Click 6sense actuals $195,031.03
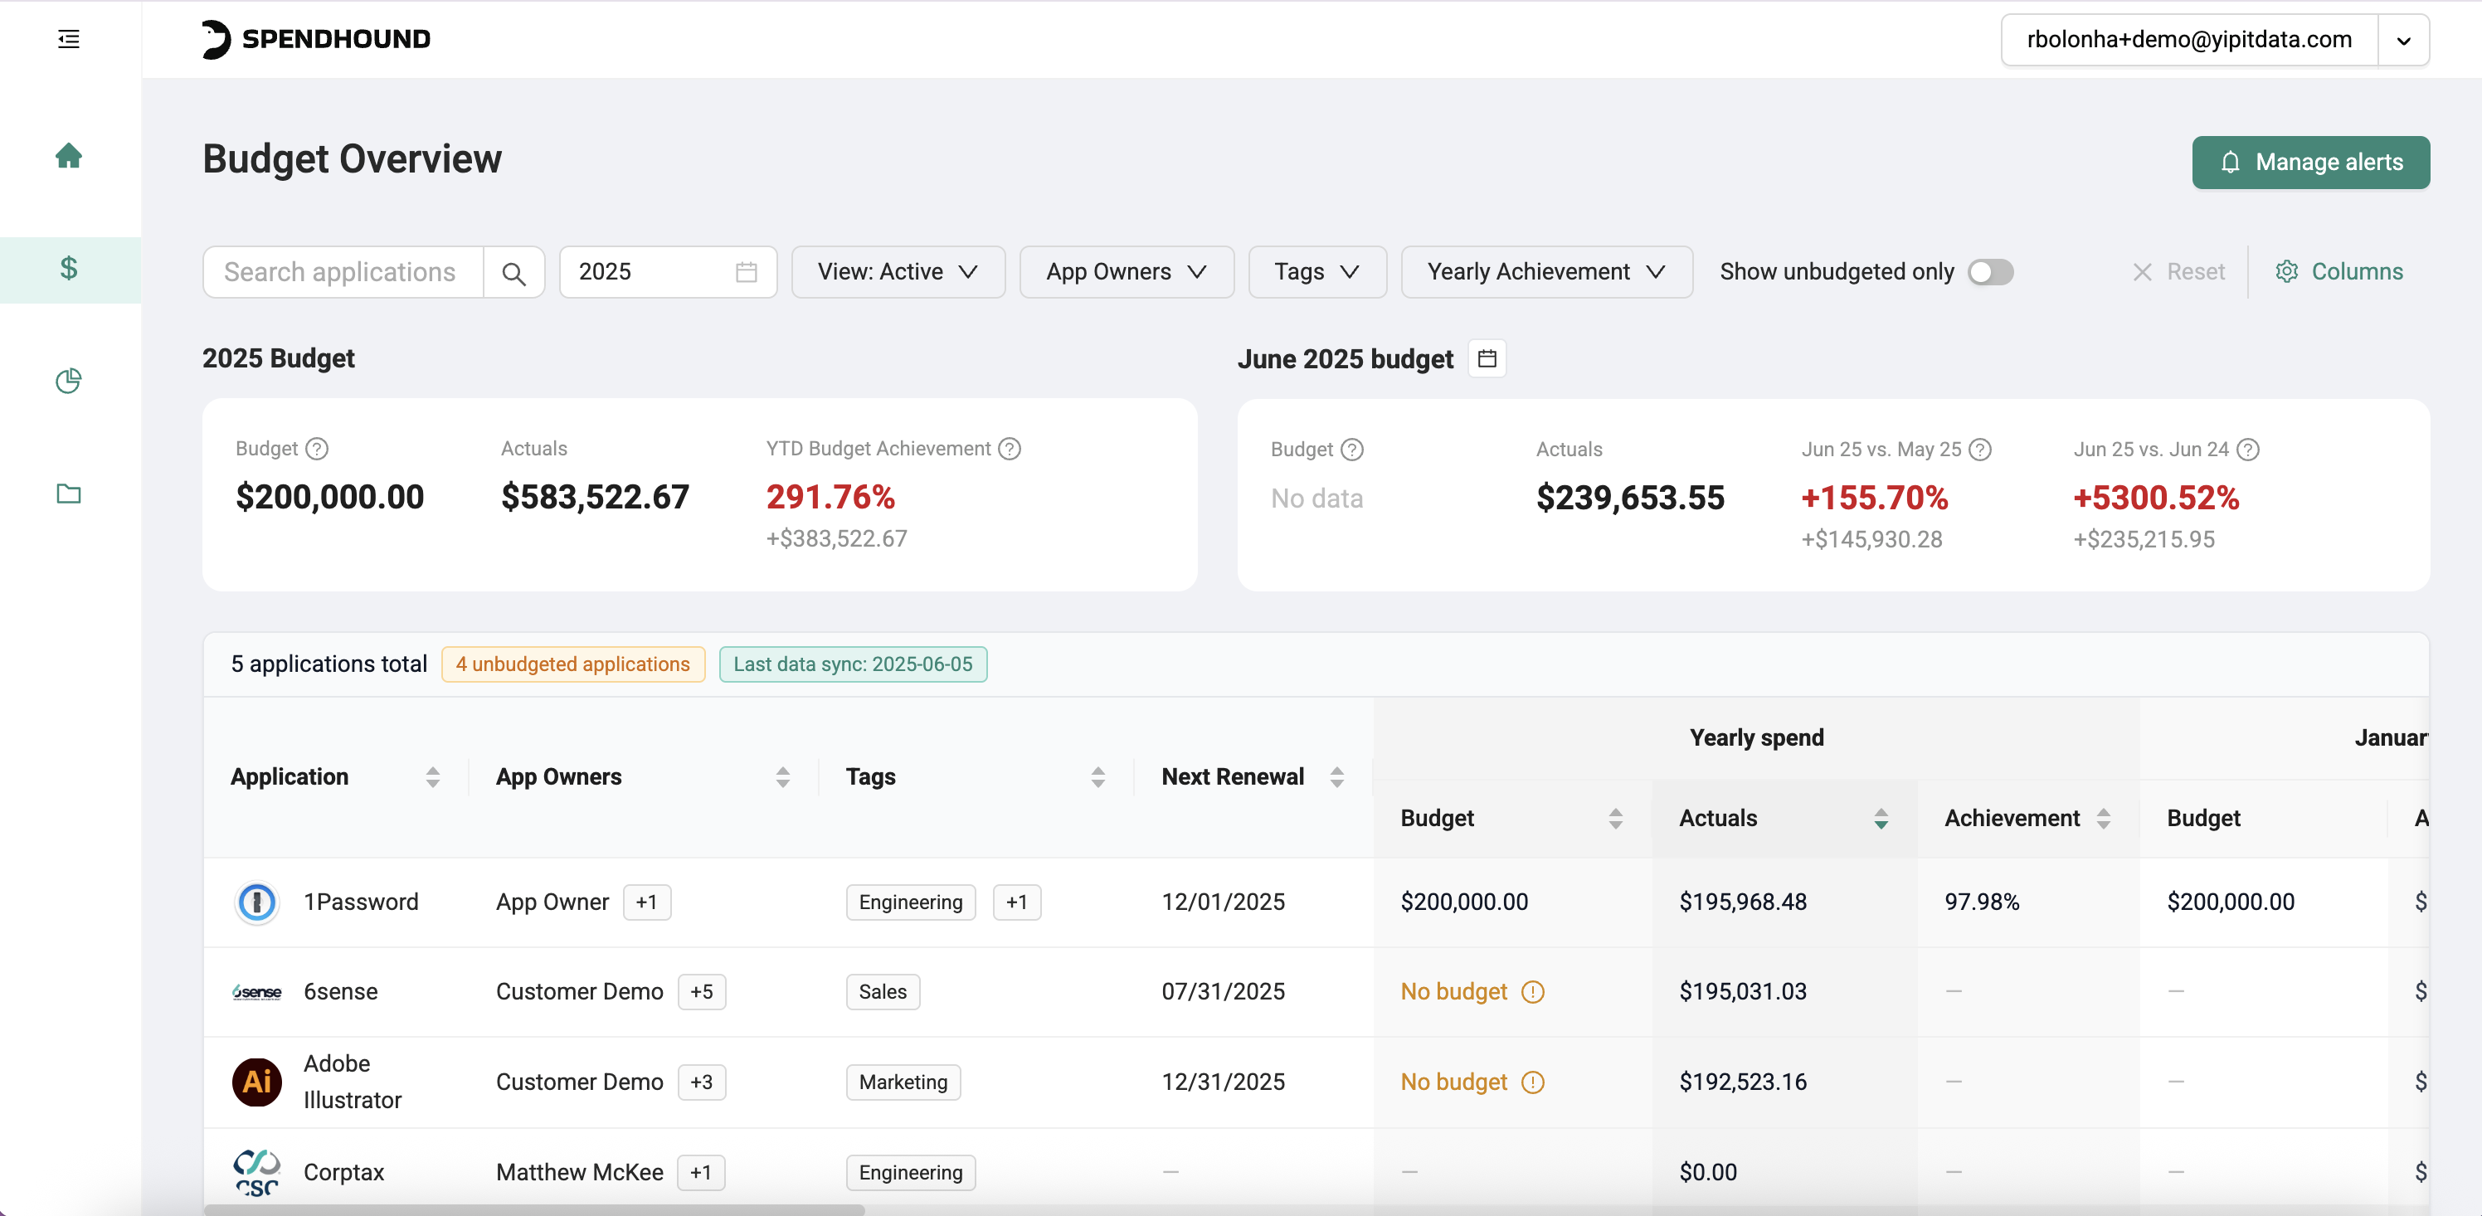 coord(1742,992)
